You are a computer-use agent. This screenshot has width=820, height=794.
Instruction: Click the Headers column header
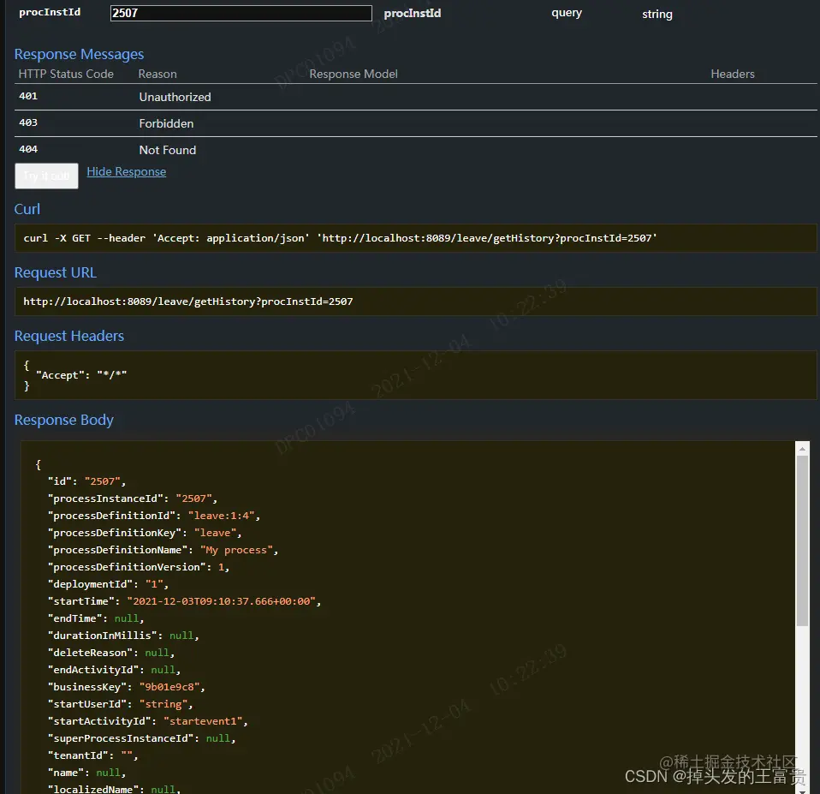click(x=733, y=75)
